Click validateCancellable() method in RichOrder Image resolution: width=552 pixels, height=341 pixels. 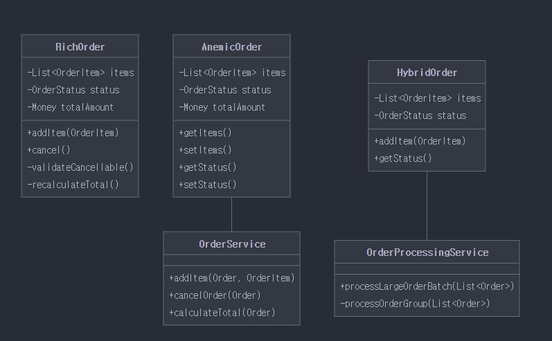[x=80, y=167]
